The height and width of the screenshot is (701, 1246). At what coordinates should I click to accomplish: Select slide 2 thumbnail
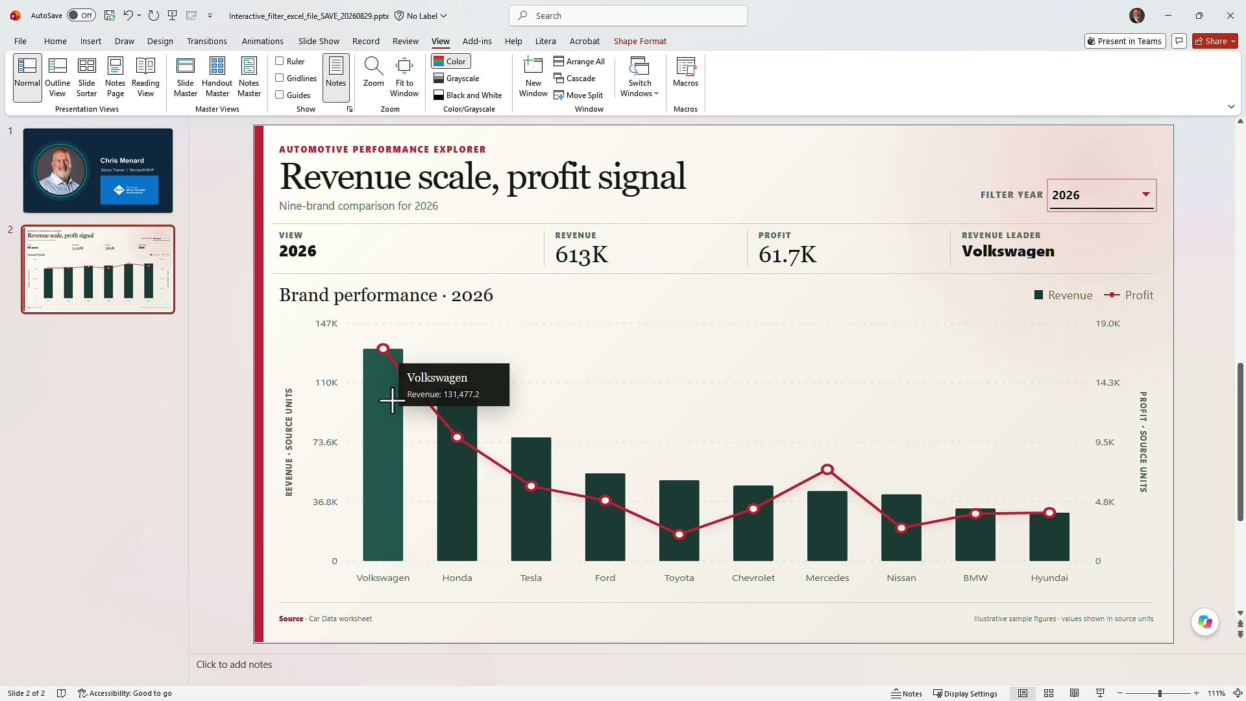click(x=98, y=269)
